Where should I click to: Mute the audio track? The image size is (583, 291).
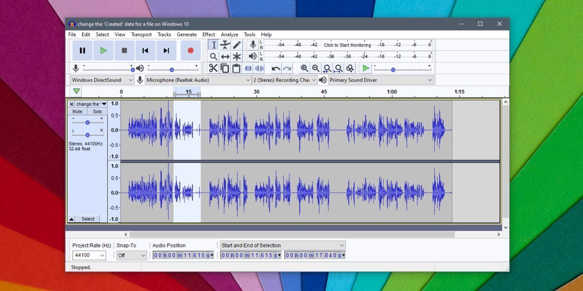77,112
